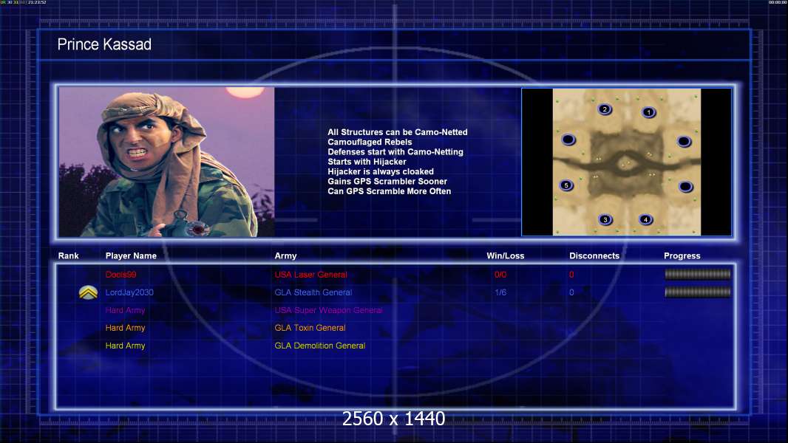Select player name LordJay2030

129,292
